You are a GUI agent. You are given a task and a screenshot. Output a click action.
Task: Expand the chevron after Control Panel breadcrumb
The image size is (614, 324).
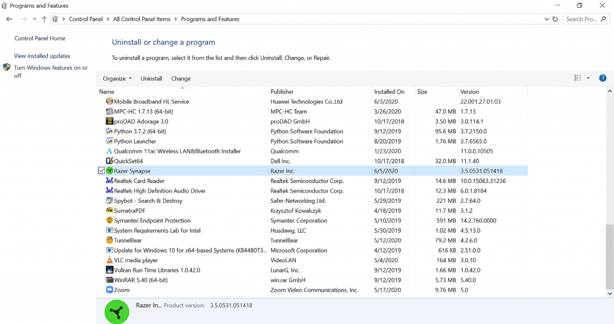tap(108, 19)
